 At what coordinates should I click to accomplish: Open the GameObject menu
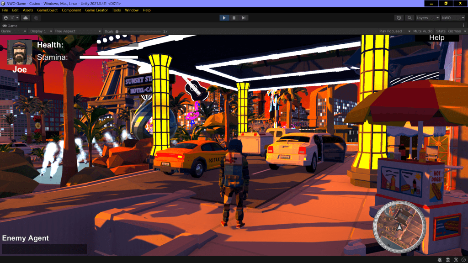pos(48,10)
